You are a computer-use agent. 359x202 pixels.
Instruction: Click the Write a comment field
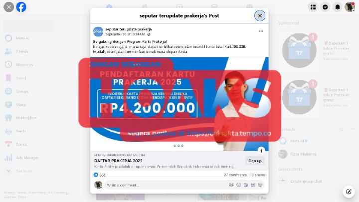[166, 185]
